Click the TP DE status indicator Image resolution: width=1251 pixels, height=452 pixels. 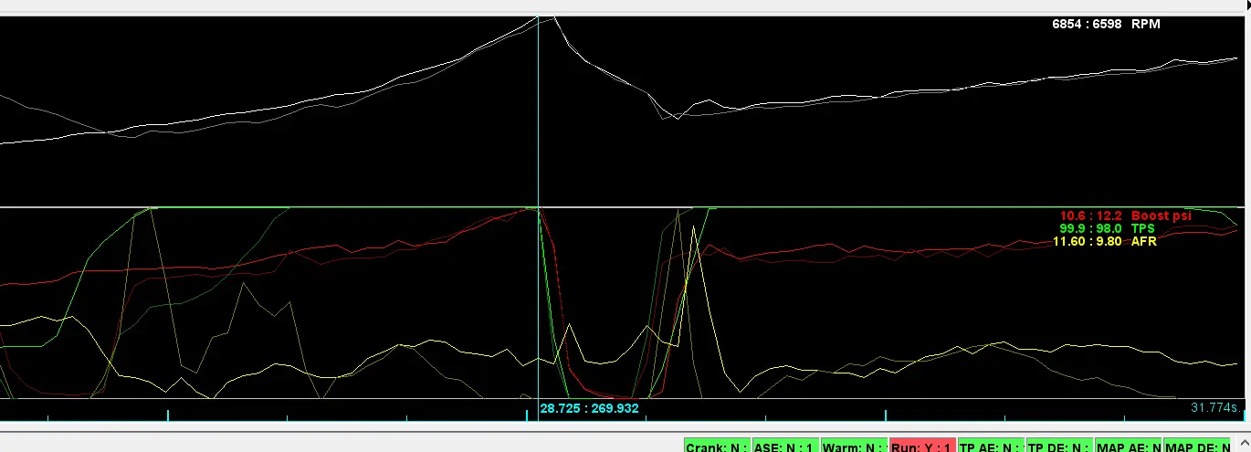pyautogui.click(x=1059, y=447)
